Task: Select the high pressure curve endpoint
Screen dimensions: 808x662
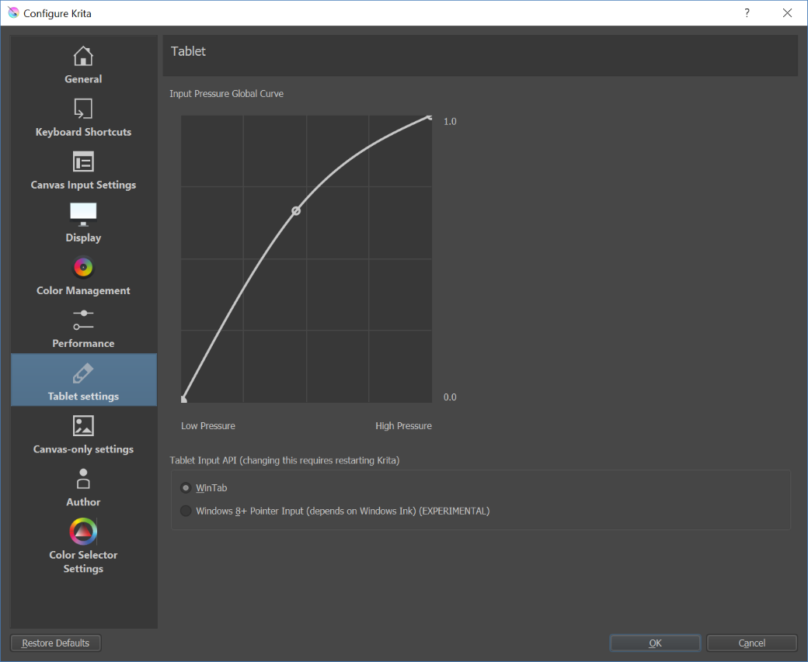Action: tap(429, 118)
